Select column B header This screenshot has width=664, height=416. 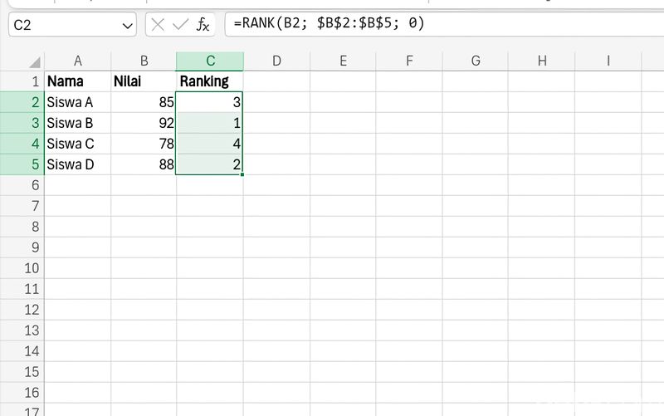click(x=144, y=61)
